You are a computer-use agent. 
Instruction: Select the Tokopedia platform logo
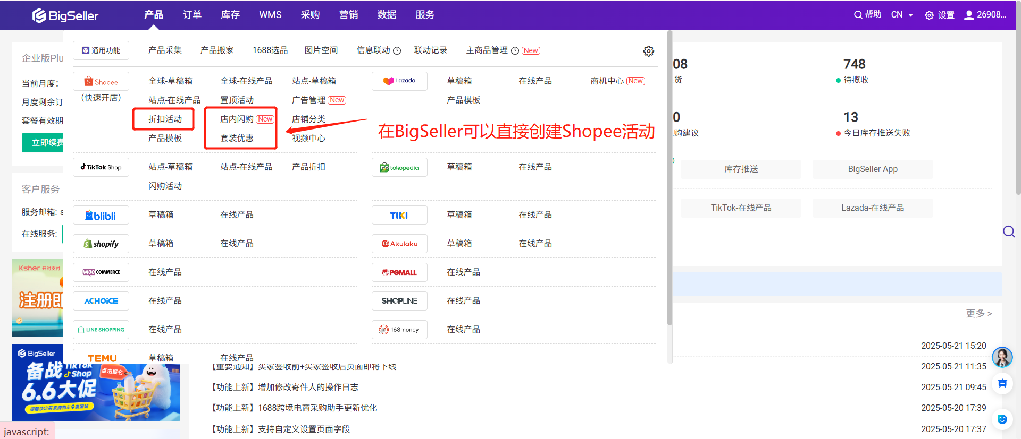[399, 168]
